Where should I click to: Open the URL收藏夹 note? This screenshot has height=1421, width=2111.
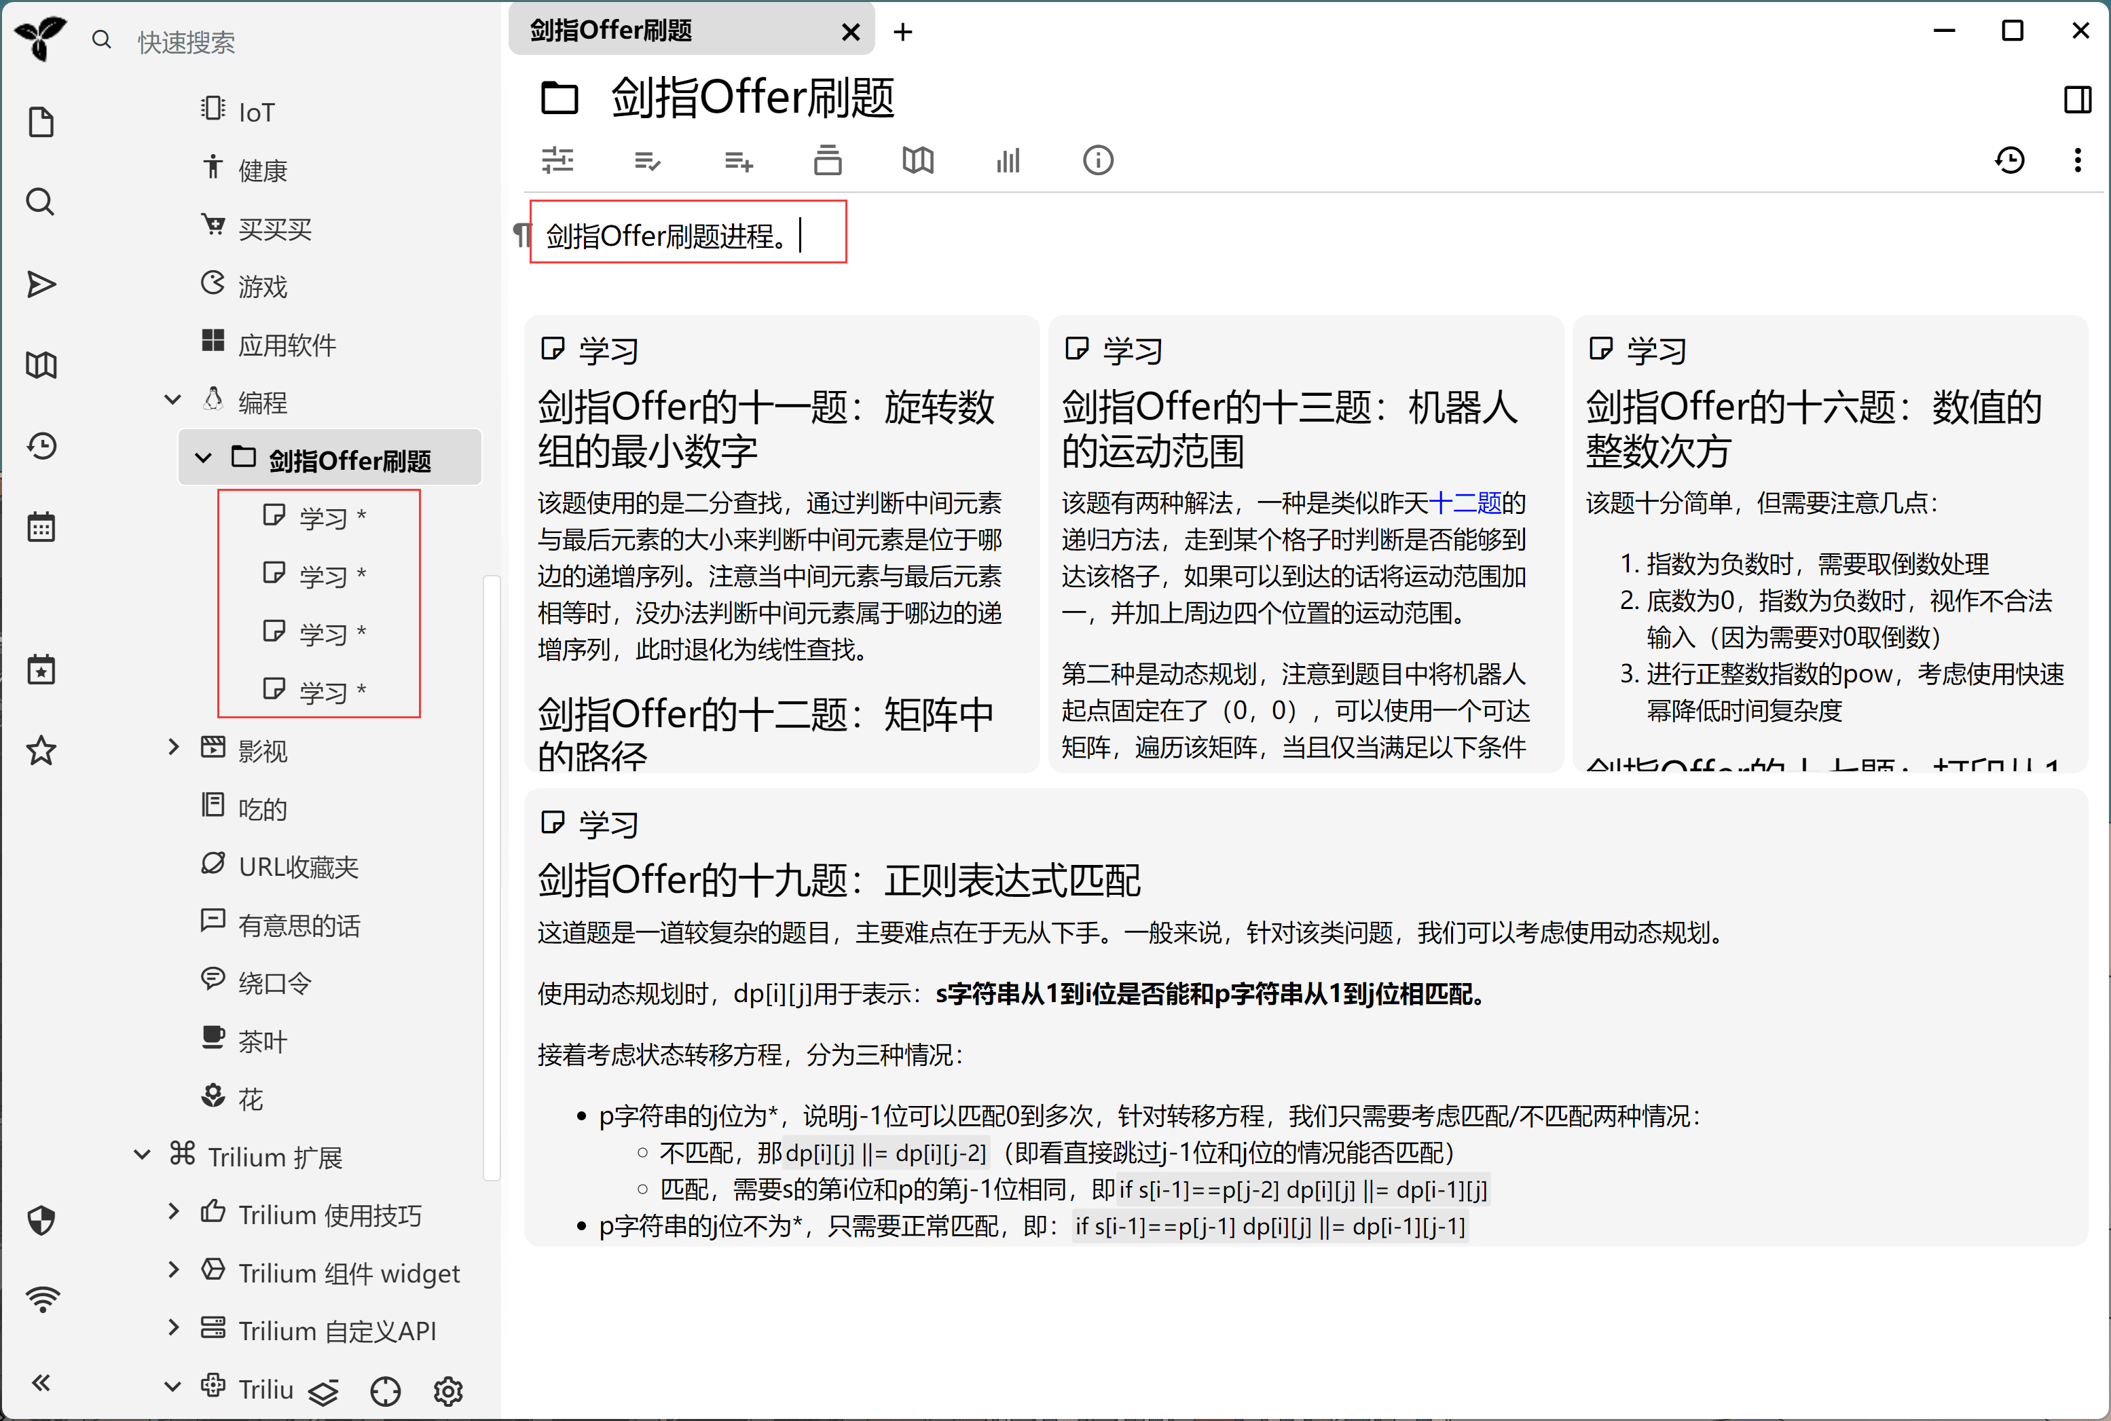point(299,867)
